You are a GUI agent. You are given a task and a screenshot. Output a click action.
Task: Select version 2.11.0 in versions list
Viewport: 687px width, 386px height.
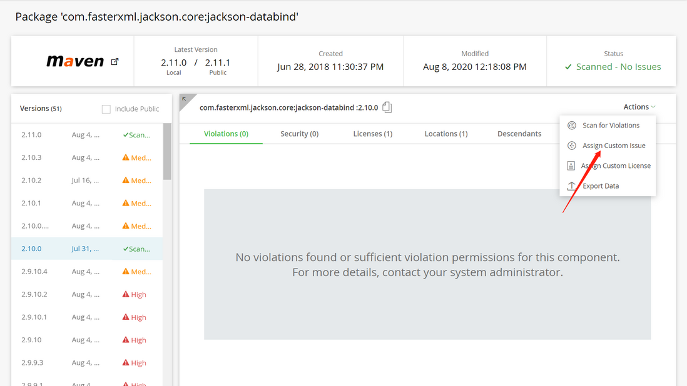point(87,135)
